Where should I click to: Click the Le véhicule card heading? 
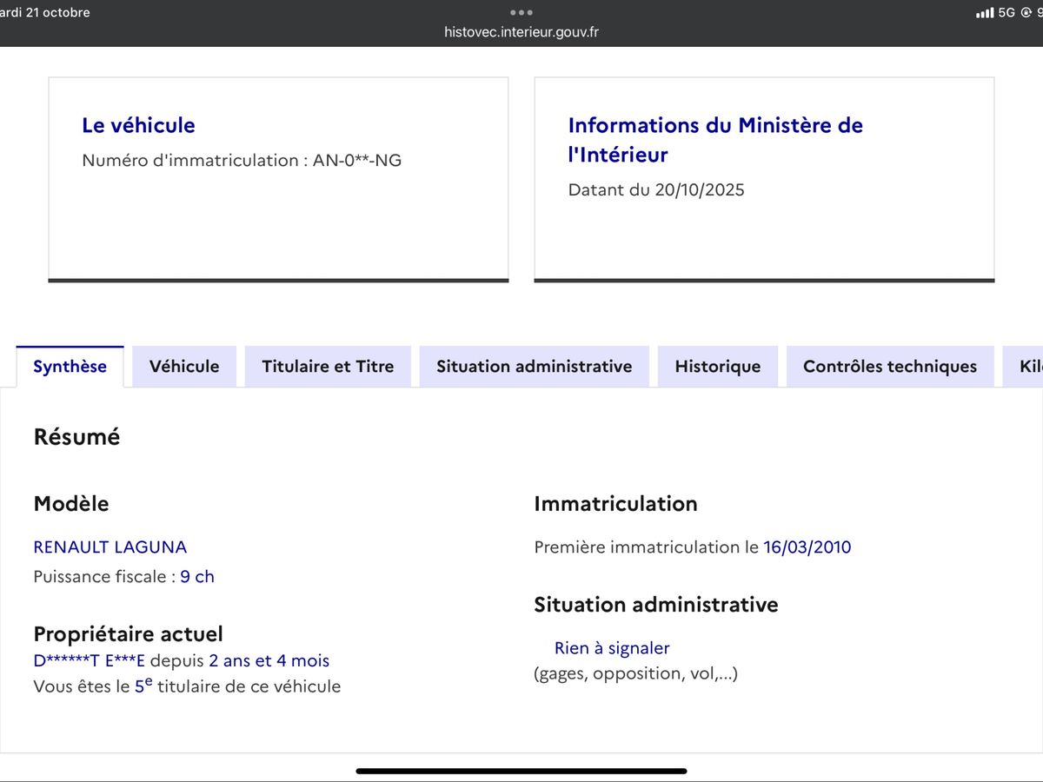point(138,125)
